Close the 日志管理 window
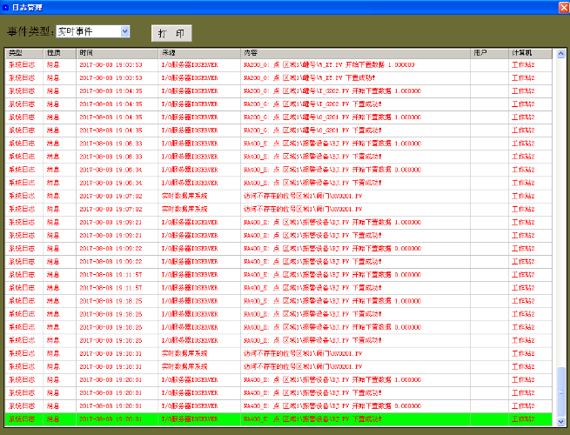 (x=560, y=7)
